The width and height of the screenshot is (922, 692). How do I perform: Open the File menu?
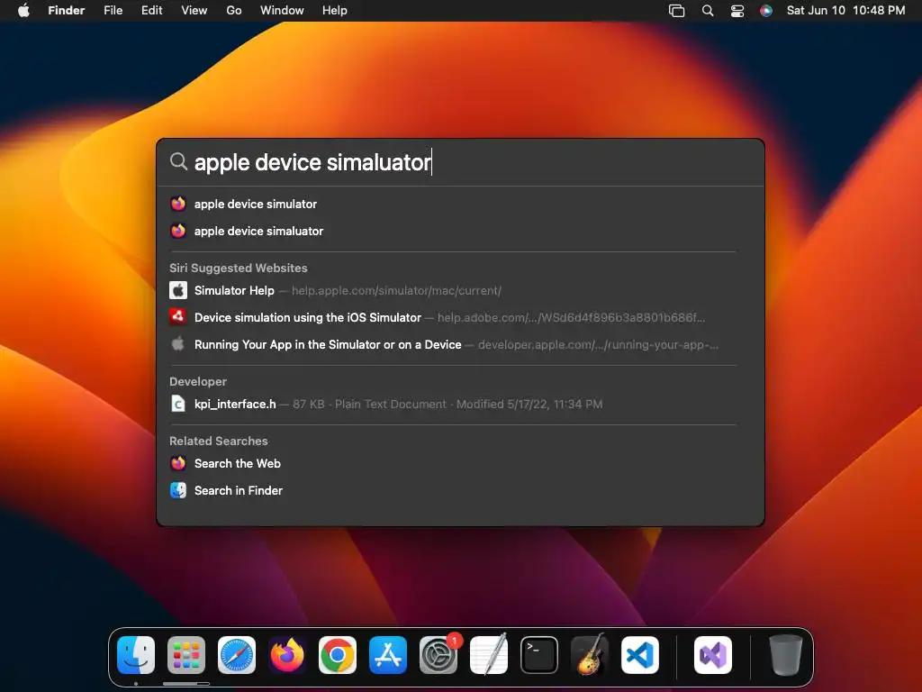click(x=113, y=11)
